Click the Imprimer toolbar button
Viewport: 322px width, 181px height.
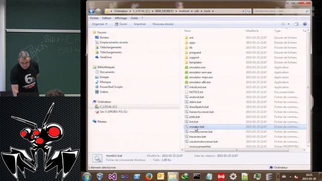(140, 24)
